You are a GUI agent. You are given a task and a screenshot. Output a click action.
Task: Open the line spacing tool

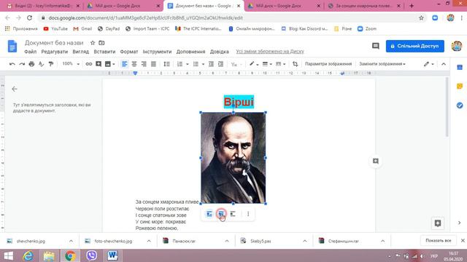tap(167, 64)
